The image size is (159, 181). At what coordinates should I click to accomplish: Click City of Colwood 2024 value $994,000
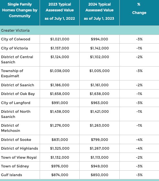[x=99, y=39]
